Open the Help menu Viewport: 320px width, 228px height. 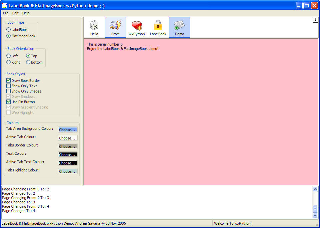coord(26,13)
